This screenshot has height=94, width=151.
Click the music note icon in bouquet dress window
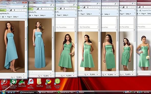click(140, 7)
